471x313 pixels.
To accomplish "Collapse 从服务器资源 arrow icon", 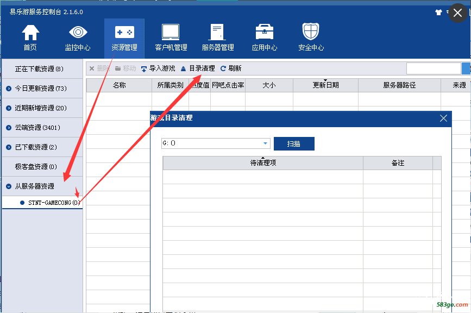I will coord(9,186).
